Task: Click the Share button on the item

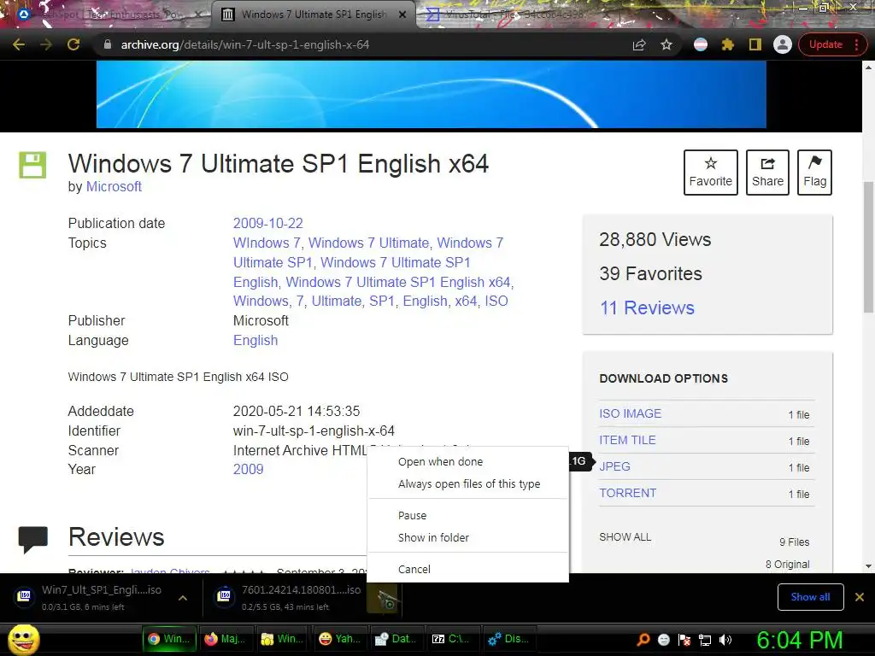Action: (767, 173)
